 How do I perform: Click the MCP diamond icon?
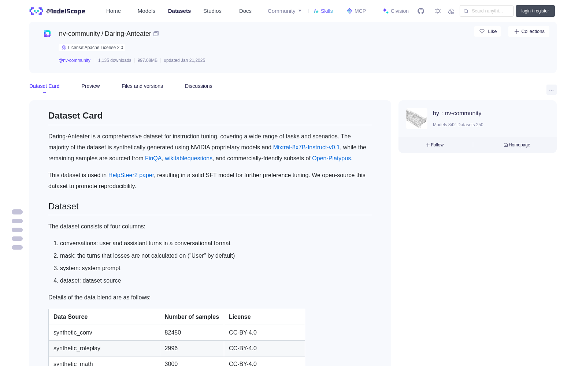[x=349, y=11]
